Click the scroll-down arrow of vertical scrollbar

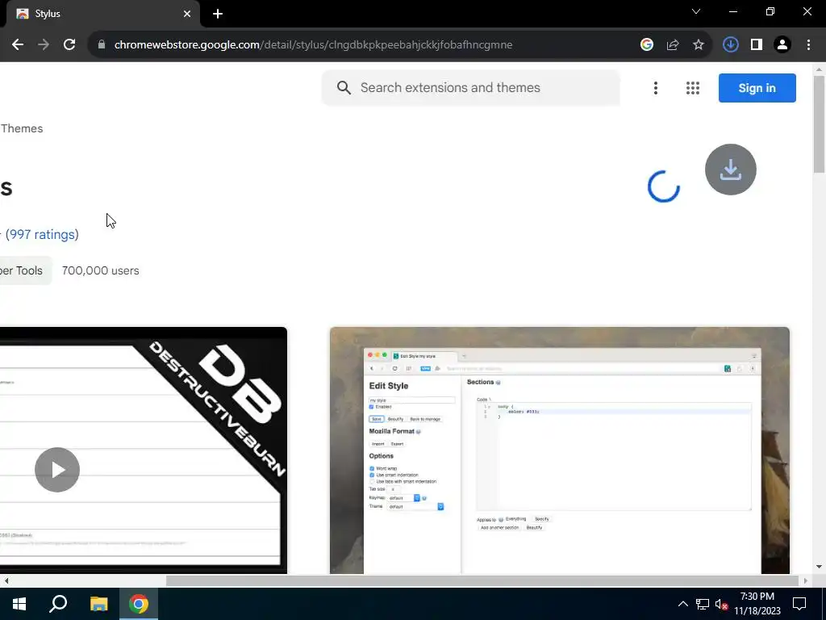[819, 567]
